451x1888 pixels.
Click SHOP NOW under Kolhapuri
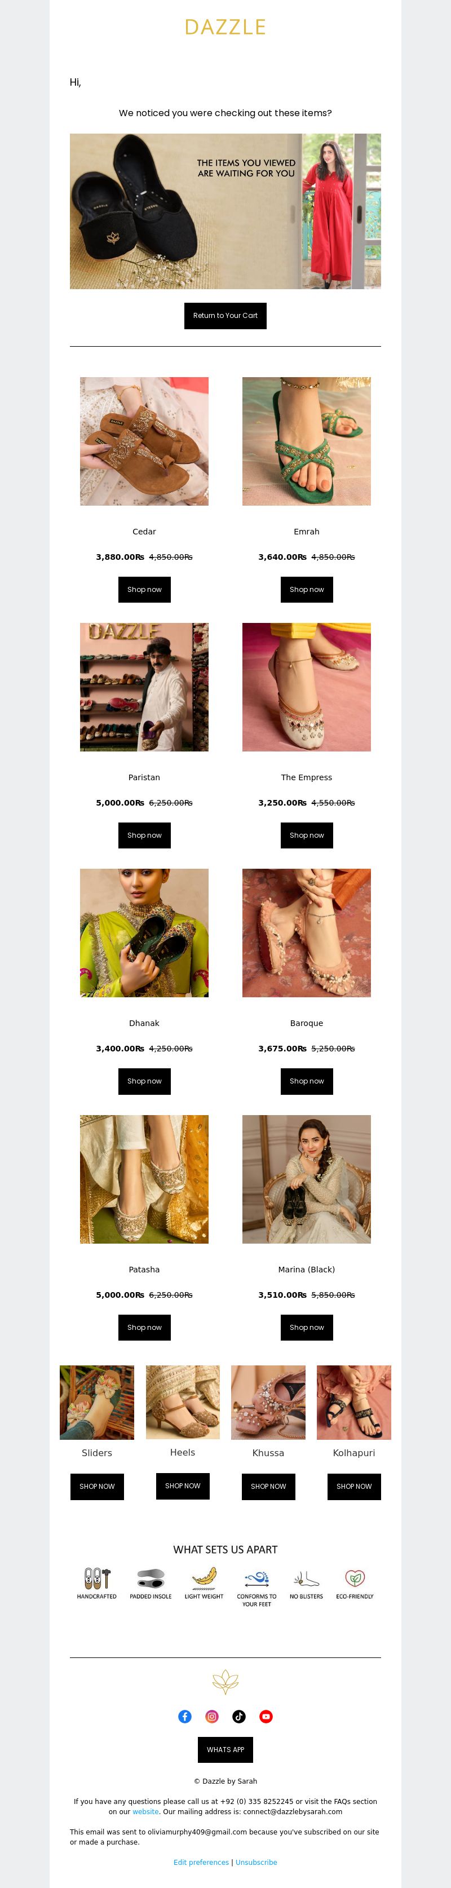pyautogui.click(x=354, y=1487)
